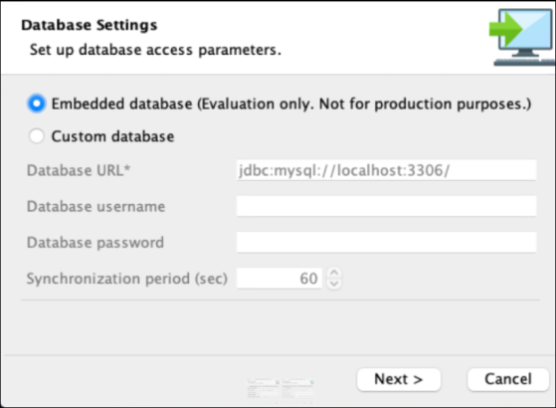Viewport: 556px width, 408px height.
Task: Click the 'Custom database' label text
Action: 112,136
